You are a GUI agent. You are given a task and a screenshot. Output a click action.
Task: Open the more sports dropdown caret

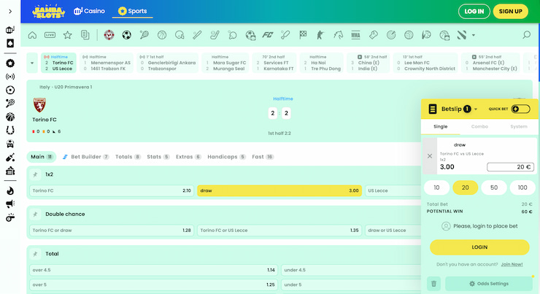tap(473, 35)
